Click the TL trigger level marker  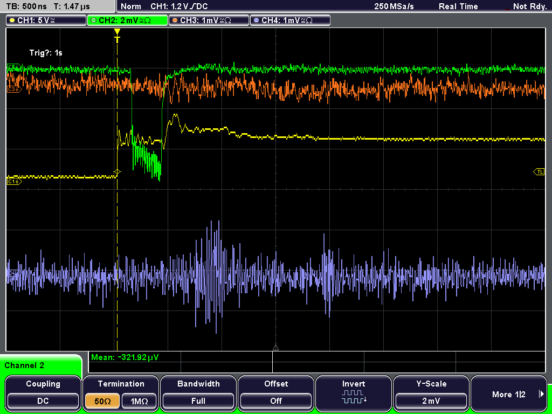[x=539, y=172]
